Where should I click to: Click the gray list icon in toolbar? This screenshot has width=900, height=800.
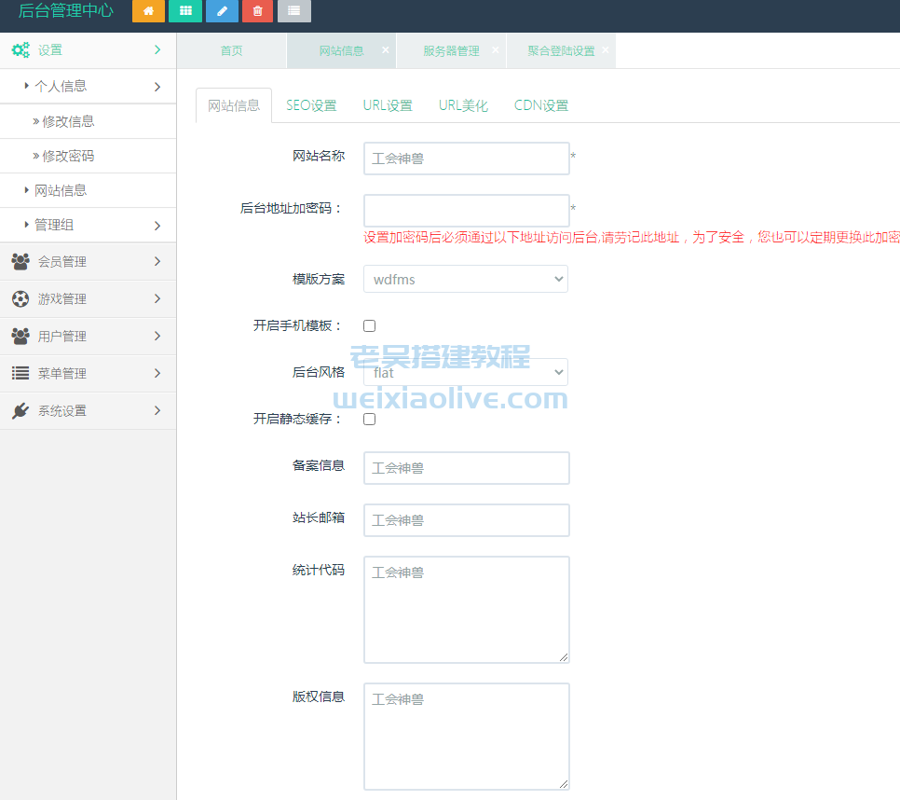point(293,11)
